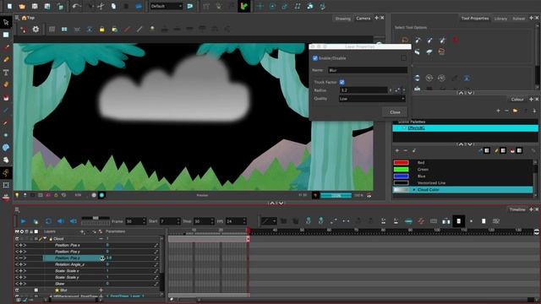The width and height of the screenshot is (541, 304).
Task: Toggle the Truck Factor checkbox
Action: [342, 82]
